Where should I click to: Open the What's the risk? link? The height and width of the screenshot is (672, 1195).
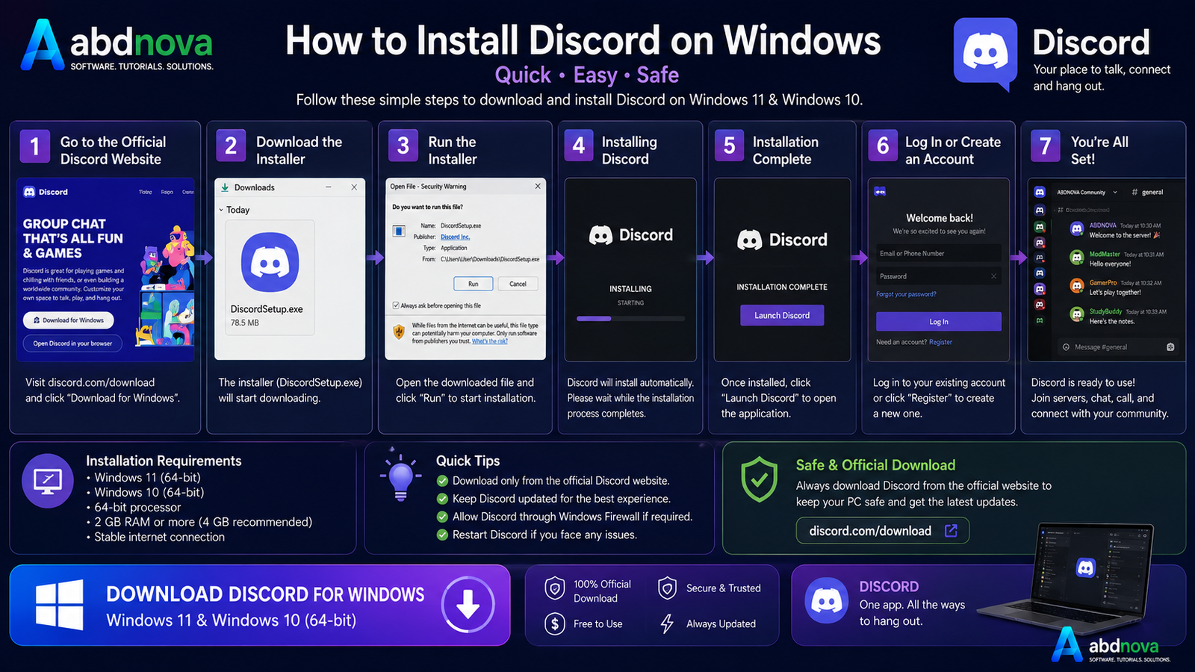pos(489,341)
